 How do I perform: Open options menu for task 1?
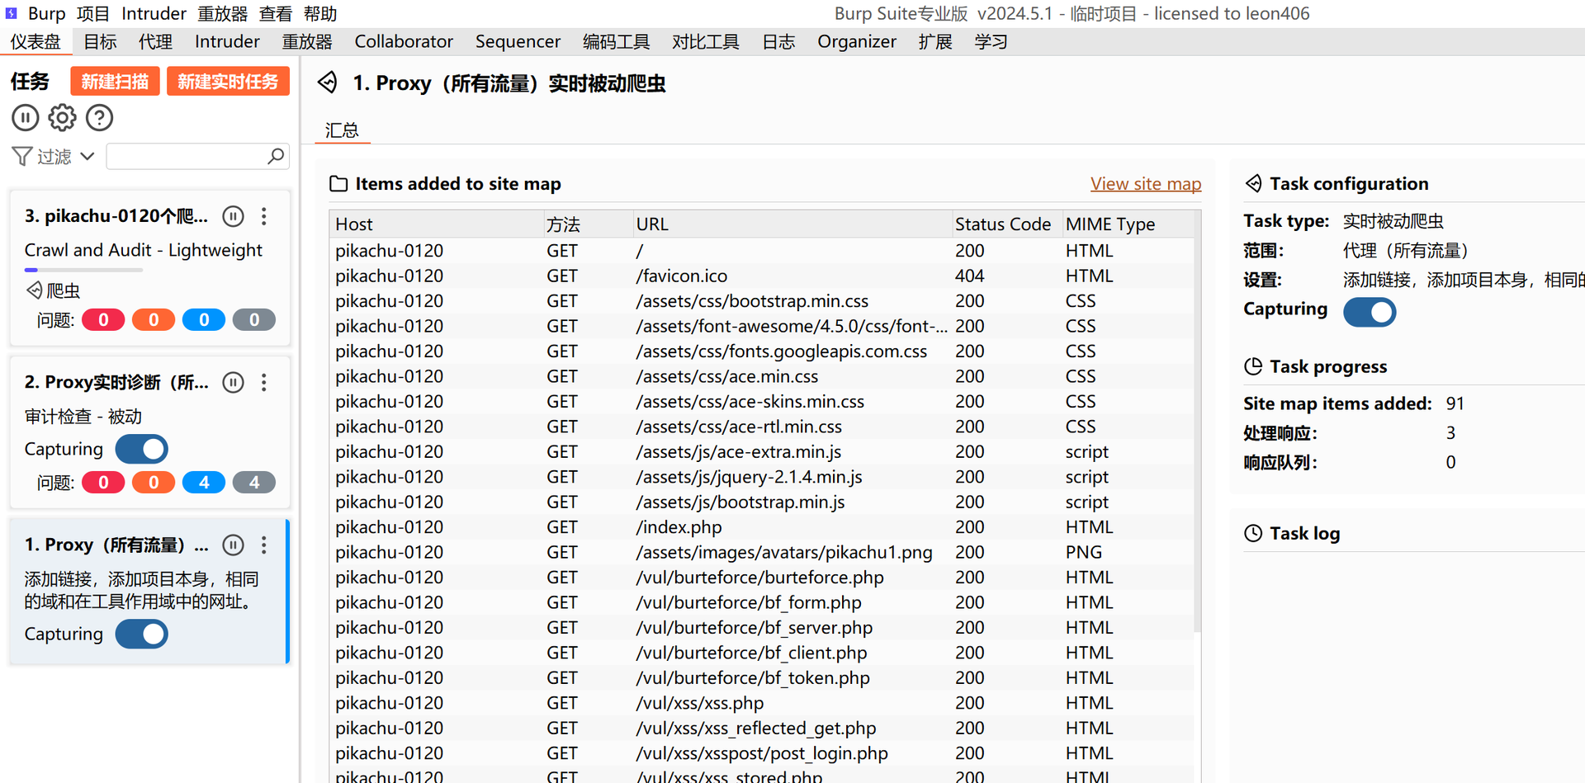[264, 545]
